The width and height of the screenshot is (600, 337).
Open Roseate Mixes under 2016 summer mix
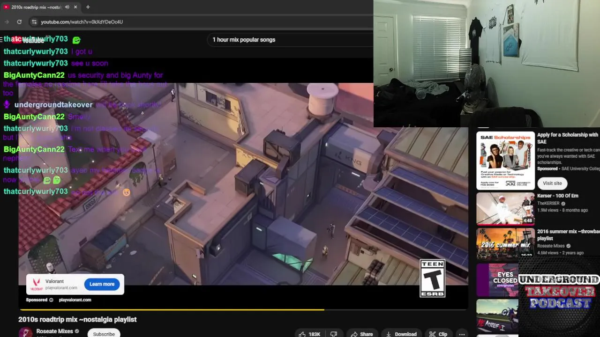551,246
